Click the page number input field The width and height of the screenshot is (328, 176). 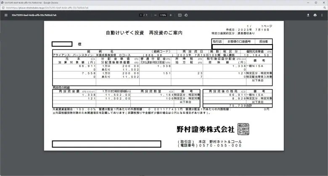point(141,15)
